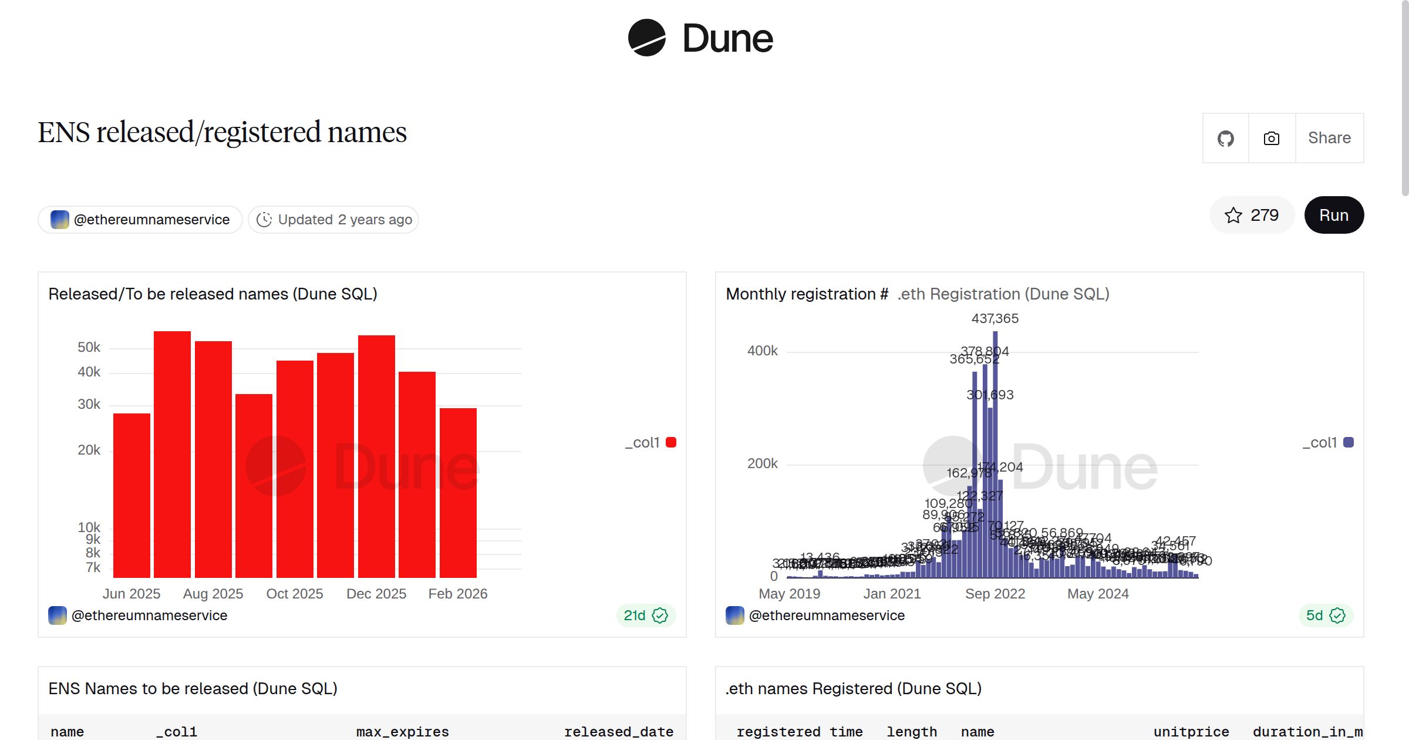1409x740 pixels.
Task: Open @ethereumnameservice author chip in header
Action: pyautogui.click(x=141, y=220)
